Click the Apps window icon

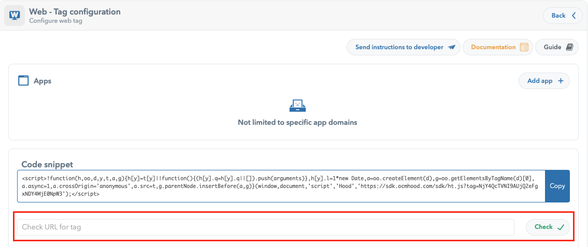click(x=23, y=81)
